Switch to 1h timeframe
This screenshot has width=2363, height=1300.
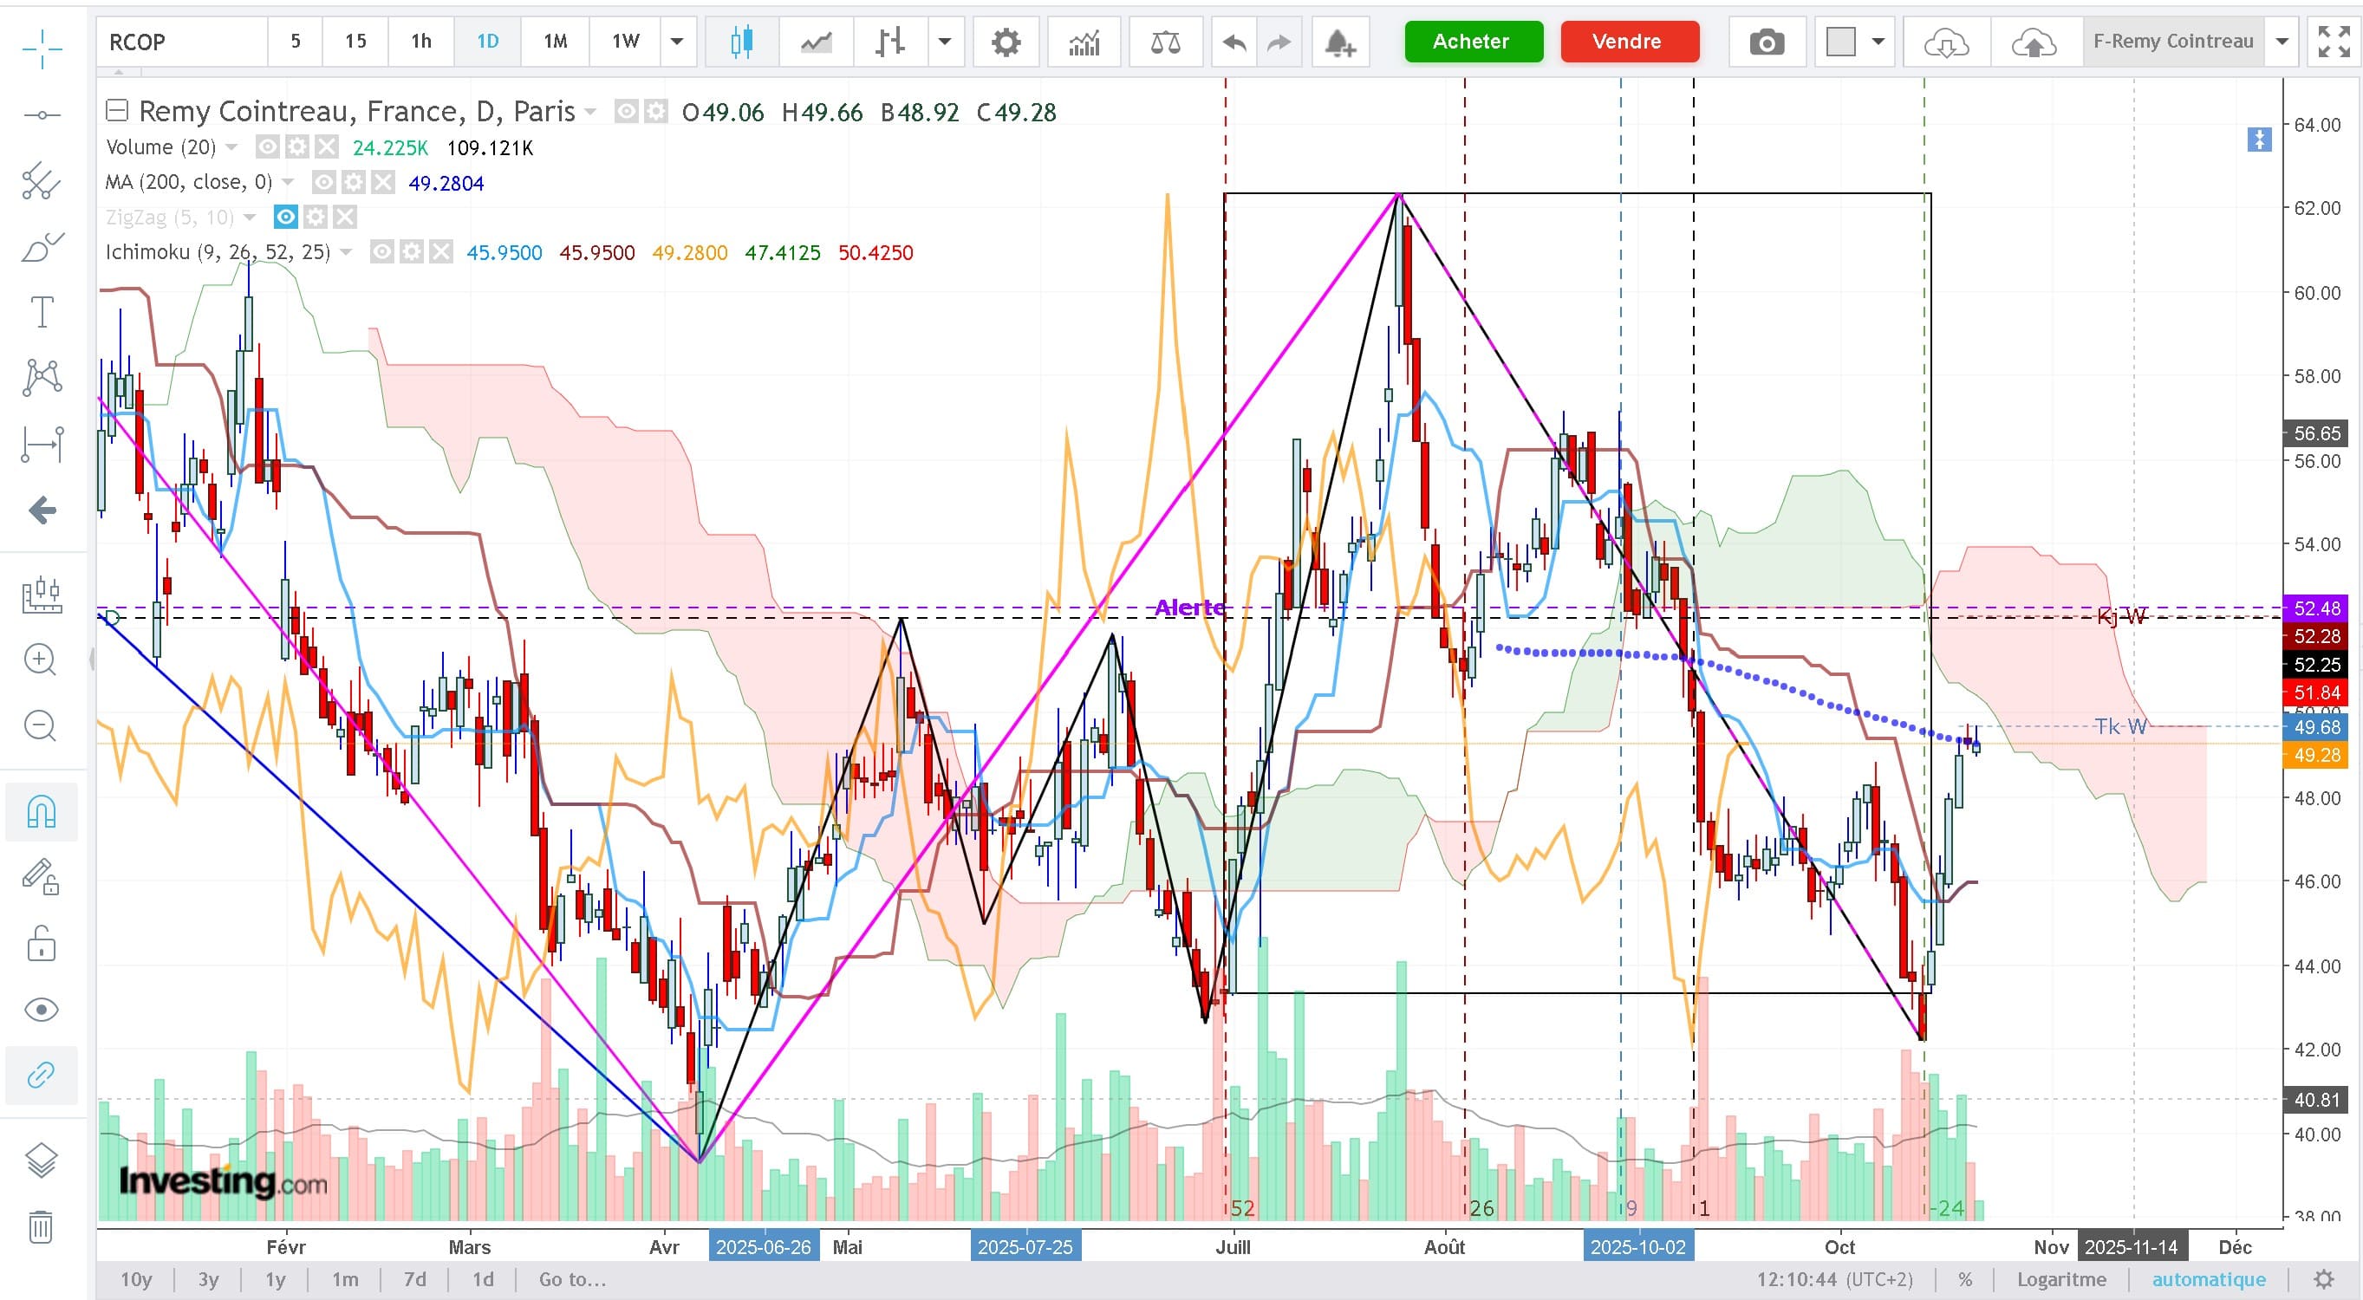(421, 42)
